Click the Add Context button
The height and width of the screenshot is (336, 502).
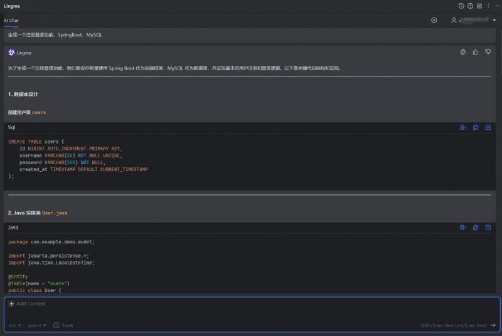tap(27, 303)
